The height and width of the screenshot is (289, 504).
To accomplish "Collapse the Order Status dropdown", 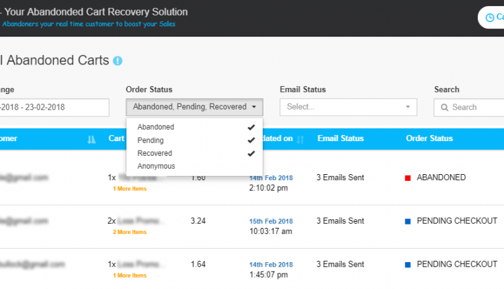I will (x=194, y=107).
